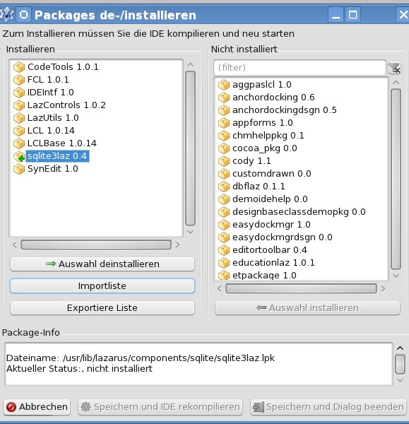Image resolution: width=409 pixels, height=424 pixels.
Task: Click Exportiere Liste button
Action: coord(102,307)
